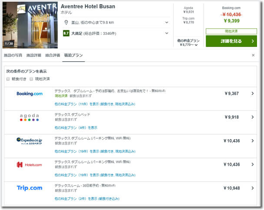
Task: Switch to the 施設詳細 tab
Action: click(34, 55)
